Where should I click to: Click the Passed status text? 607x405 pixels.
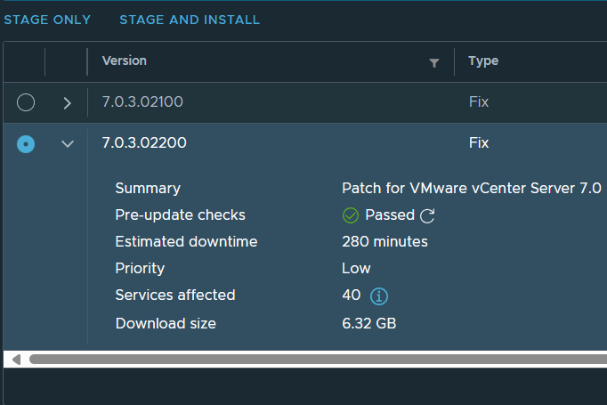tap(390, 215)
